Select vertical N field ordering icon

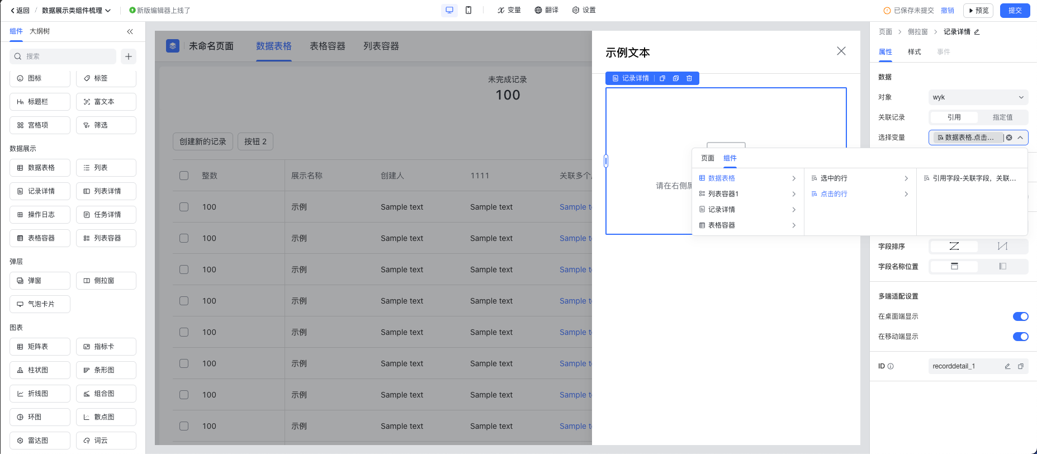(x=1003, y=247)
